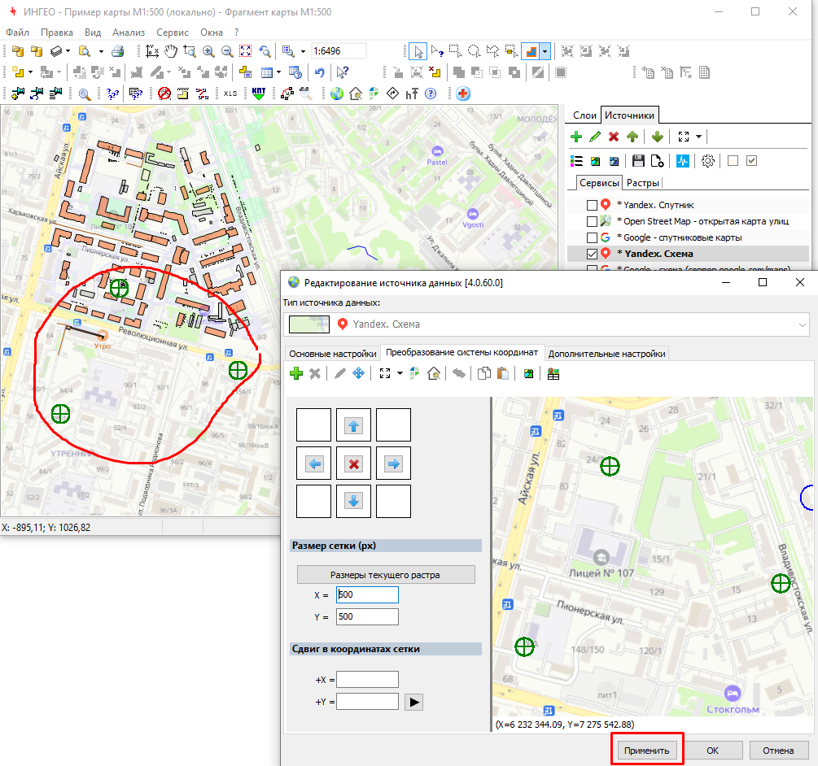The height and width of the screenshot is (766, 818).
Task: Open the dropdown arrow beside the 1:6496 scale field
Action: [x=303, y=51]
